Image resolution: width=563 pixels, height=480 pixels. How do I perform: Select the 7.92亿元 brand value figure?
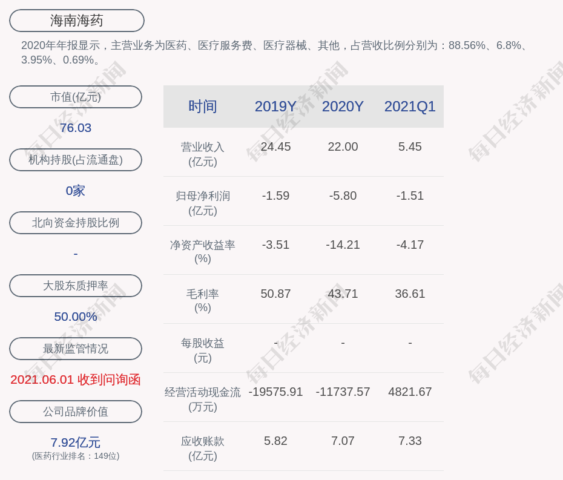click(x=76, y=442)
